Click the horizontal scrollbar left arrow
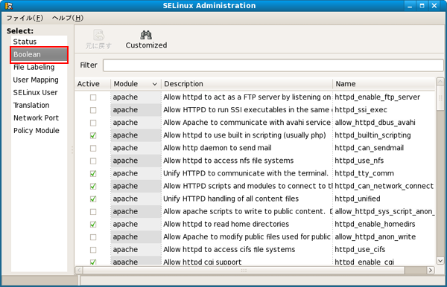 click(x=79, y=270)
